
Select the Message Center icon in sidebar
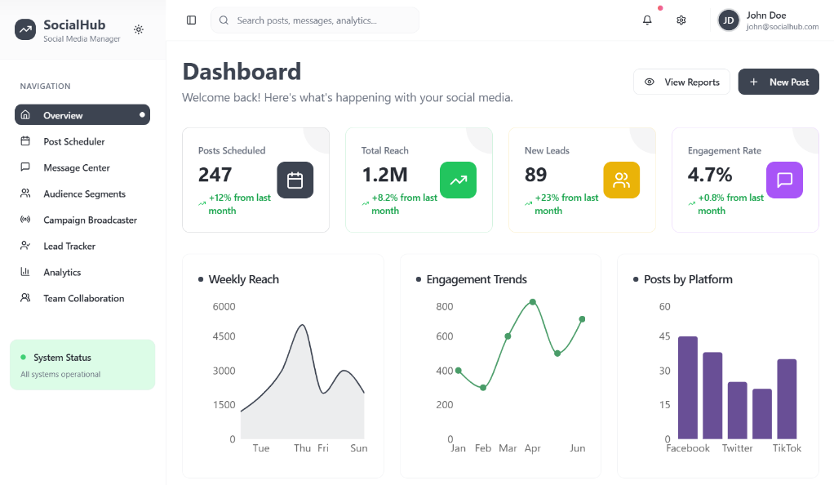pos(24,167)
